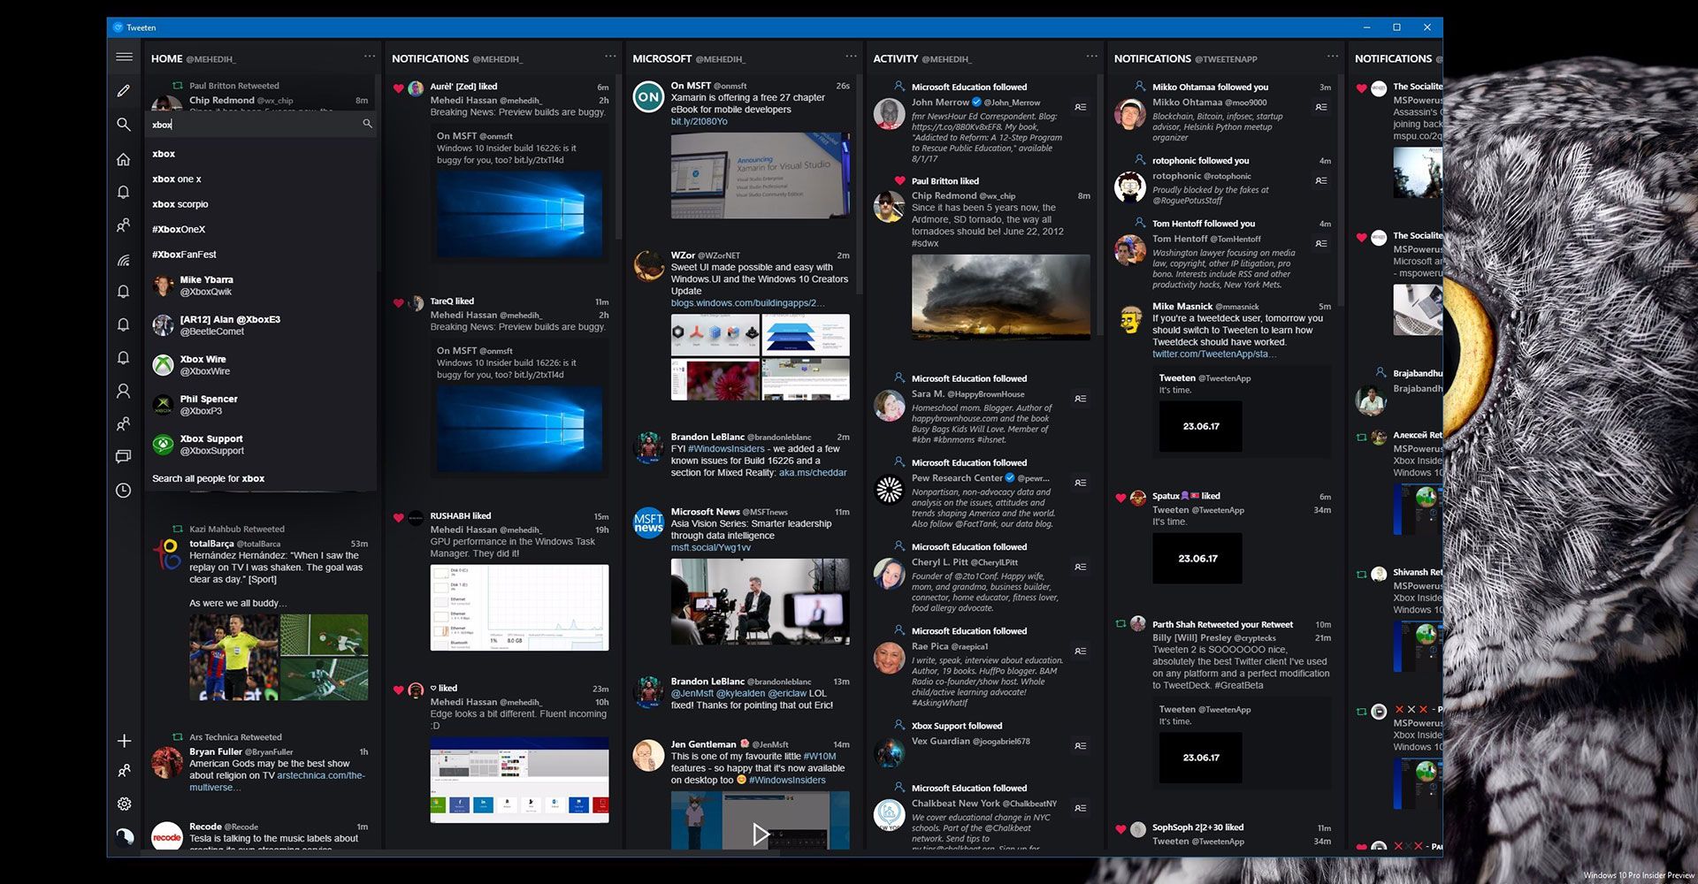Click follow icon beside Cheryl L. Pitt
1698x884 pixels.
[x=1080, y=567]
